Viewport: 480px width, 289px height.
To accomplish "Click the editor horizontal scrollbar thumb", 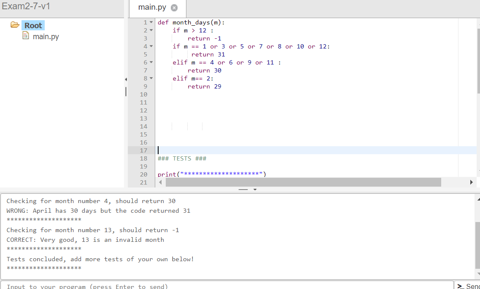I will (x=303, y=182).
